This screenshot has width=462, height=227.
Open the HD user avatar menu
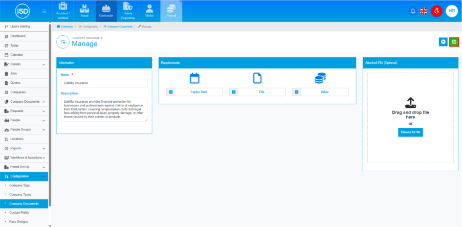[x=451, y=11]
